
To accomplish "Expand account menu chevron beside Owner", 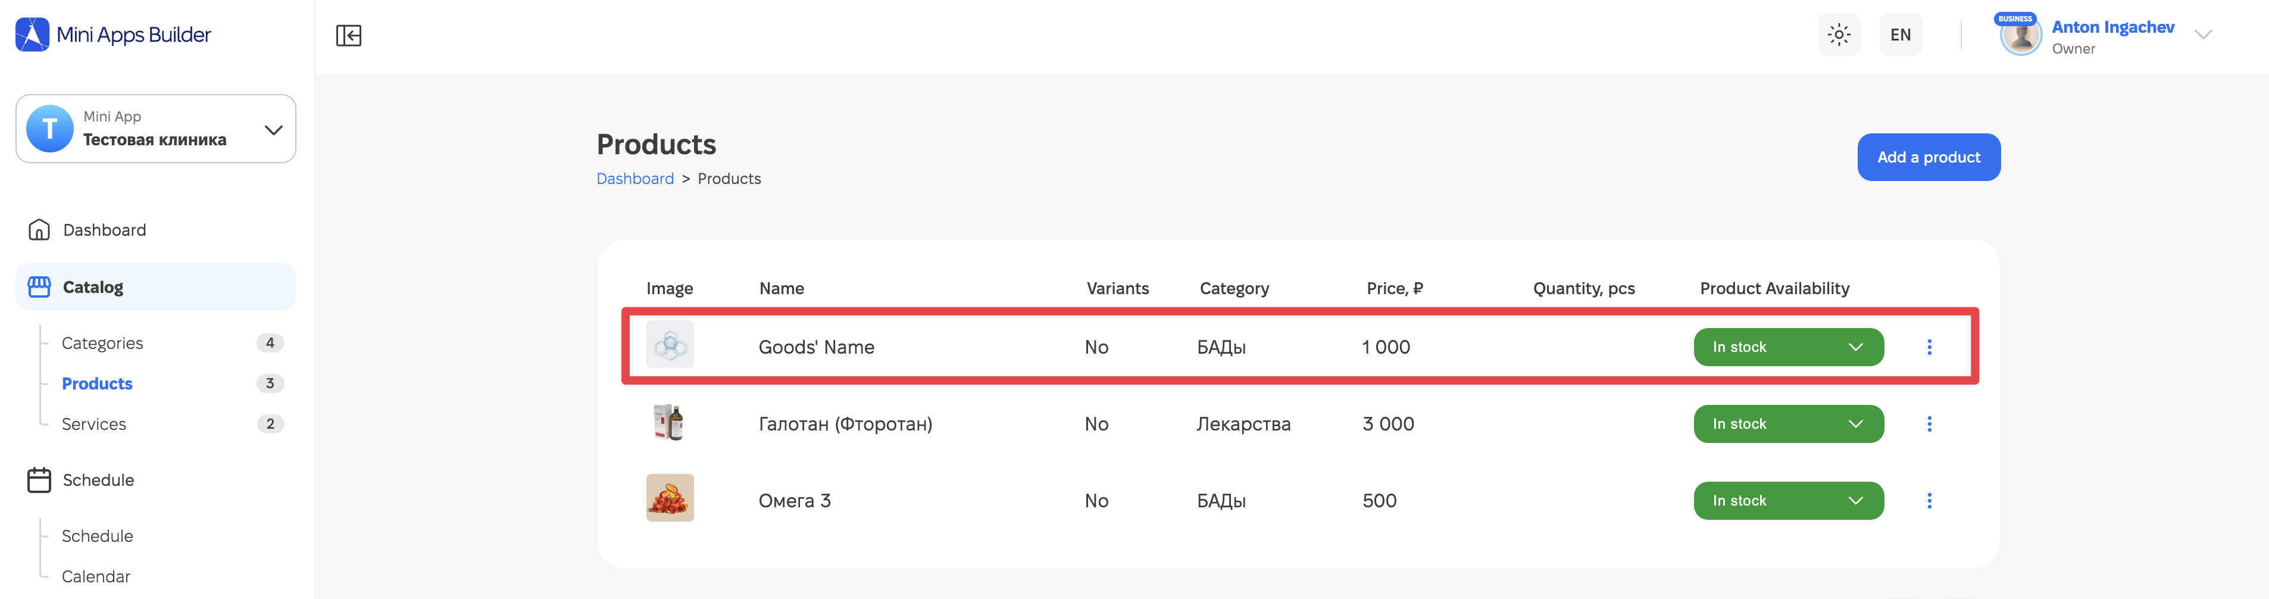I will point(2203,35).
